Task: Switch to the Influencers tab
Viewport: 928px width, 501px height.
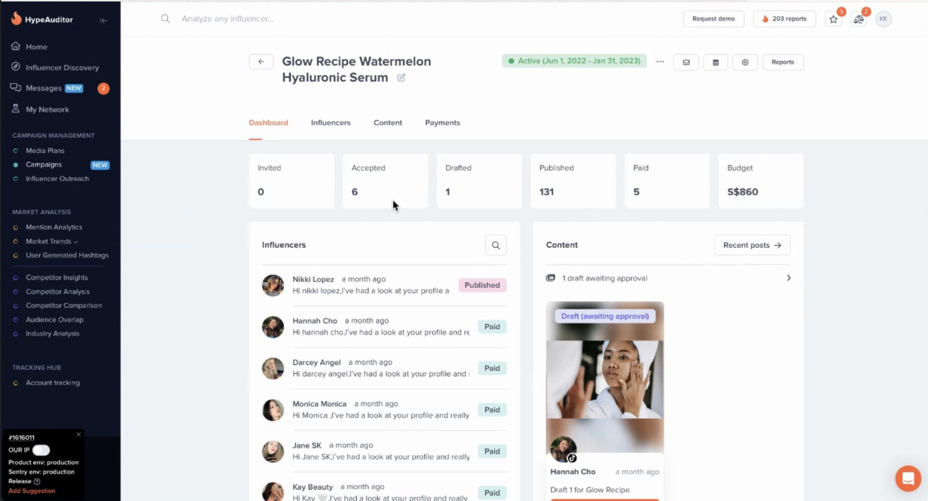Action: pyautogui.click(x=331, y=123)
